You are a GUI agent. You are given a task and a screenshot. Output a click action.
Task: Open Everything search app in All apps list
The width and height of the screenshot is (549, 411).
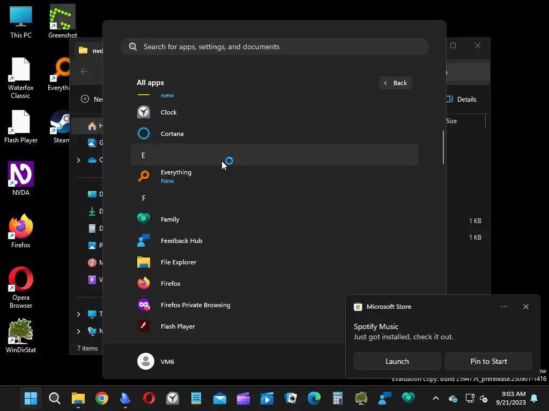274,176
